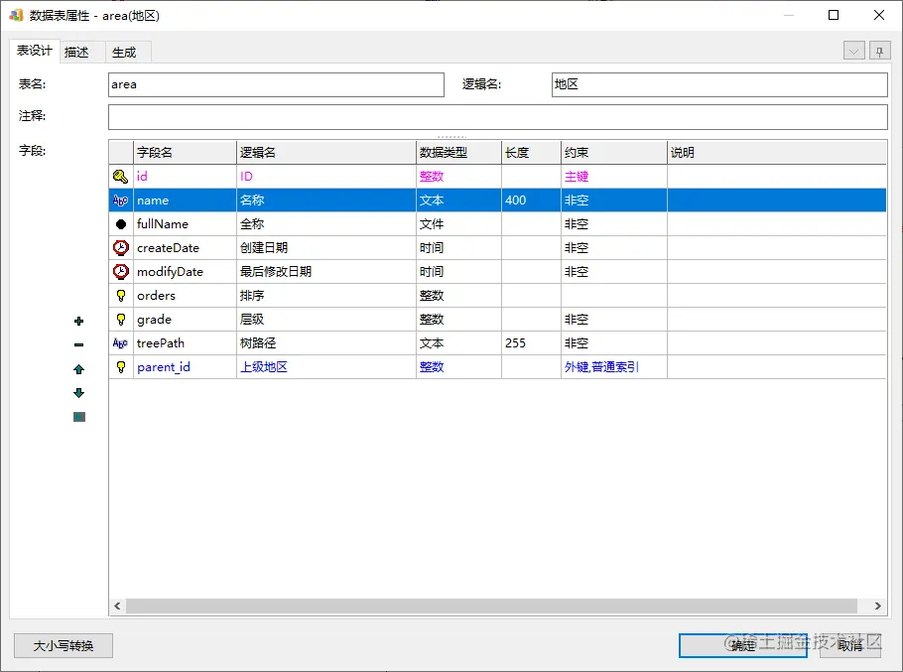Click the empty 注释 input field
This screenshot has height=672, width=903.
click(497, 117)
